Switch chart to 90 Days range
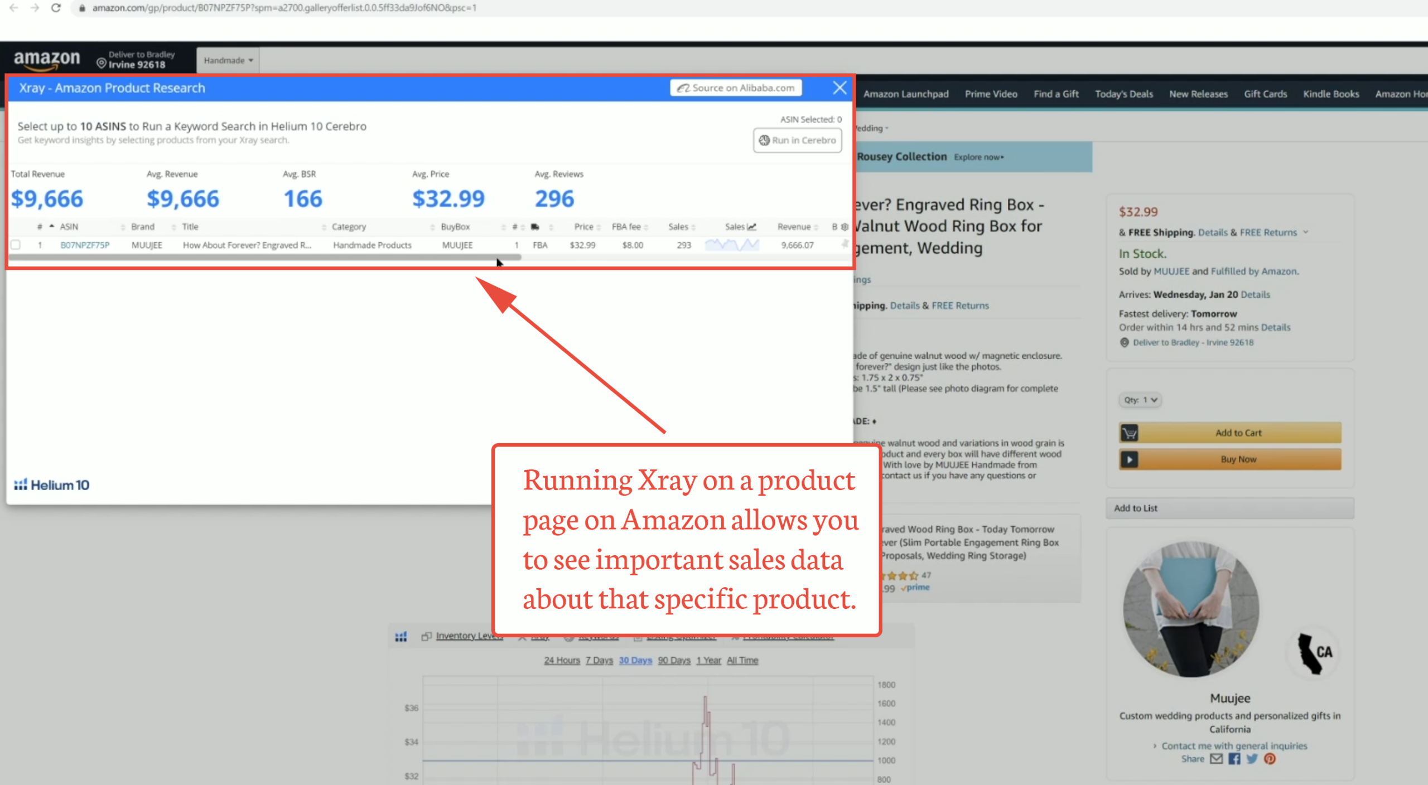 (674, 660)
